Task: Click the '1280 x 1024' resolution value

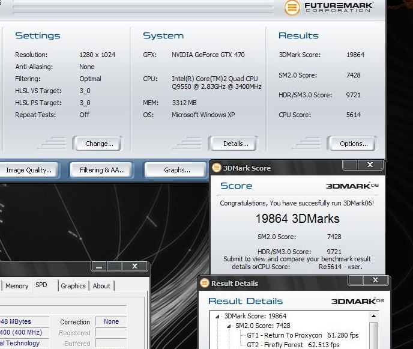Action: [x=97, y=55]
